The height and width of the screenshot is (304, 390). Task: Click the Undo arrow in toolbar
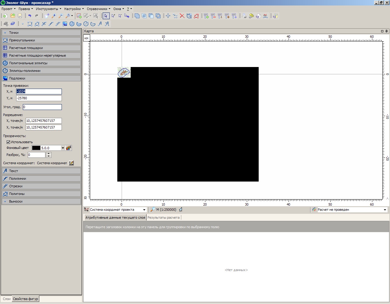click(30, 16)
